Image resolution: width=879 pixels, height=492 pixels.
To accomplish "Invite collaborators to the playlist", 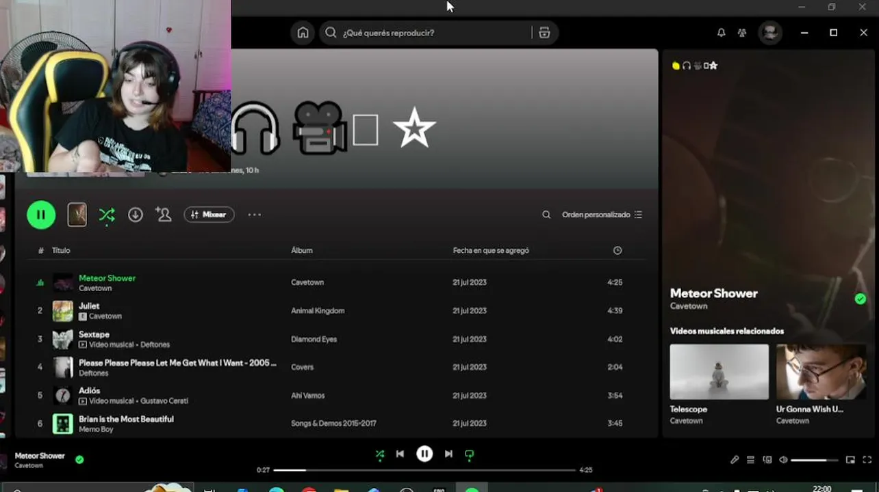I will point(163,215).
